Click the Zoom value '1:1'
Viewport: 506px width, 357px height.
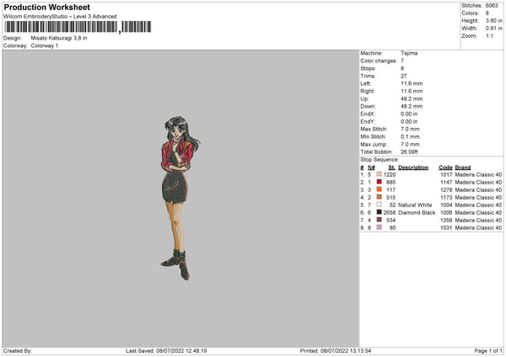coord(489,35)
